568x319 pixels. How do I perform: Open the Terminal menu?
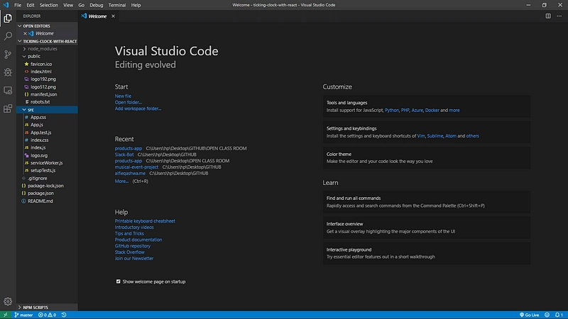117,5
